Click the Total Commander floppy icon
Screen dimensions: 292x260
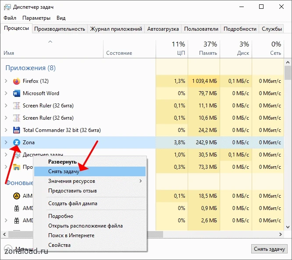17,130
